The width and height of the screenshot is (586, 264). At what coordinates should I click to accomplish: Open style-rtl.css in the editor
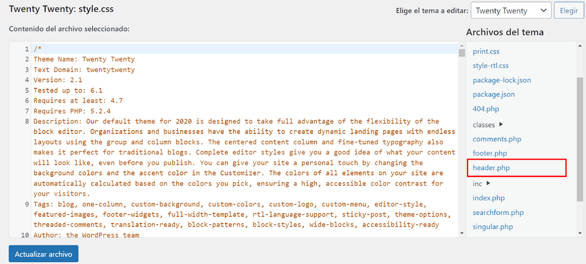pyautogui.click(x=490, y=66)
